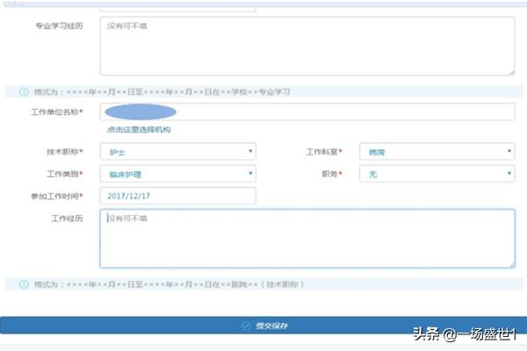Click the work format hint text ending 技术职称
This screenshot has width=527, height=351.
[x=169, y=284]
